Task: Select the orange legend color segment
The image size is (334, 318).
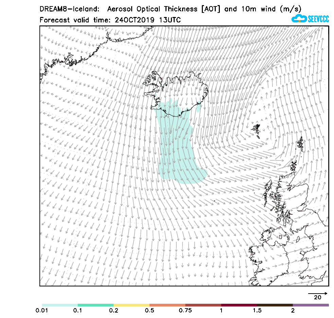Action: click(x=167, y=305)
